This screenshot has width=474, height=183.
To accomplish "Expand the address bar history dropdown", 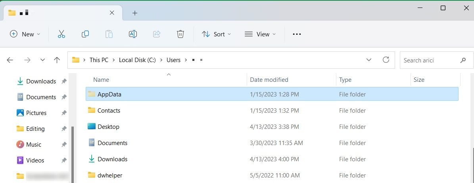I will coord(369,60).
